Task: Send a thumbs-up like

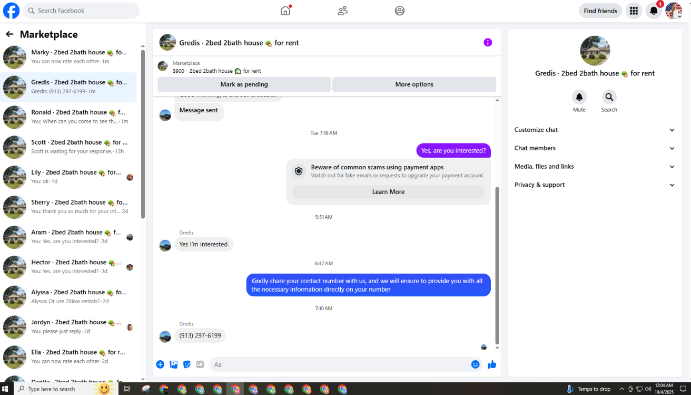Action: point(492,364)
